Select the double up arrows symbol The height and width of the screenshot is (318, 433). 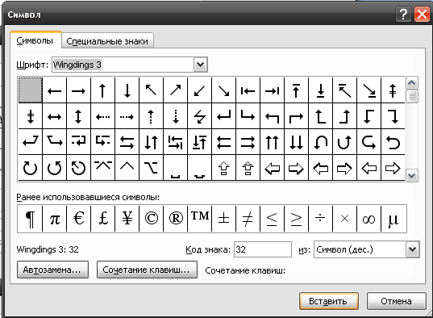tap(272, 142)
